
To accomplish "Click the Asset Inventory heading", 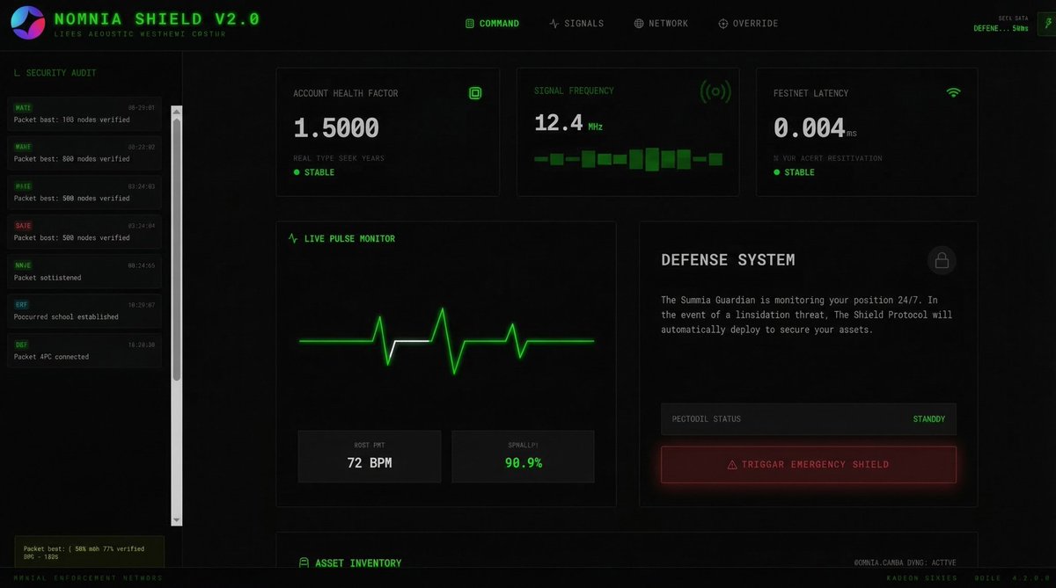I will (x=358, y=563).
